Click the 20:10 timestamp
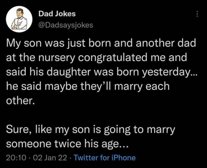Viewport: 207px width, 168px height. click(14, 158)
